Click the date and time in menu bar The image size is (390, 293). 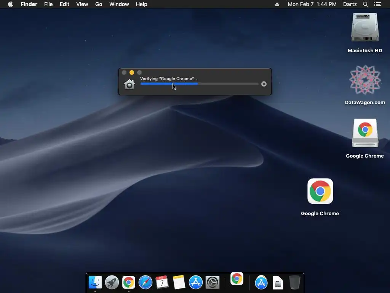[x=312, y=4]
